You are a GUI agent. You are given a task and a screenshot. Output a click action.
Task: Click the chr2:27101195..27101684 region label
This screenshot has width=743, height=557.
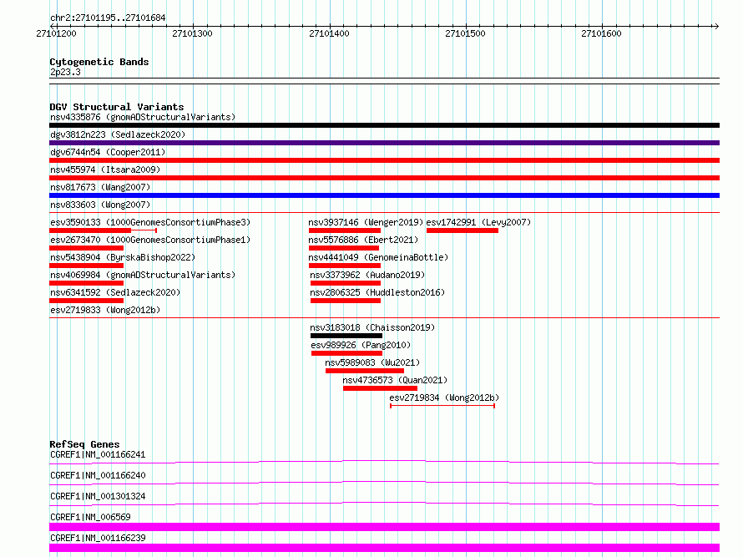pos(108,18)
